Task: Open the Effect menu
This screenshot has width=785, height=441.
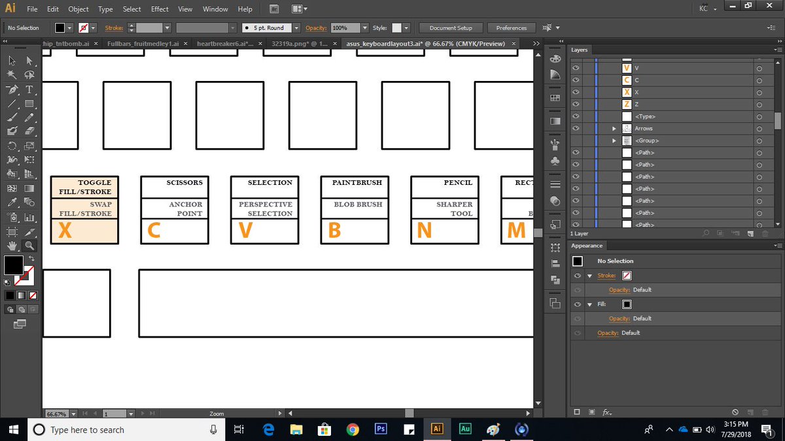Action: [x=160, y=9]
